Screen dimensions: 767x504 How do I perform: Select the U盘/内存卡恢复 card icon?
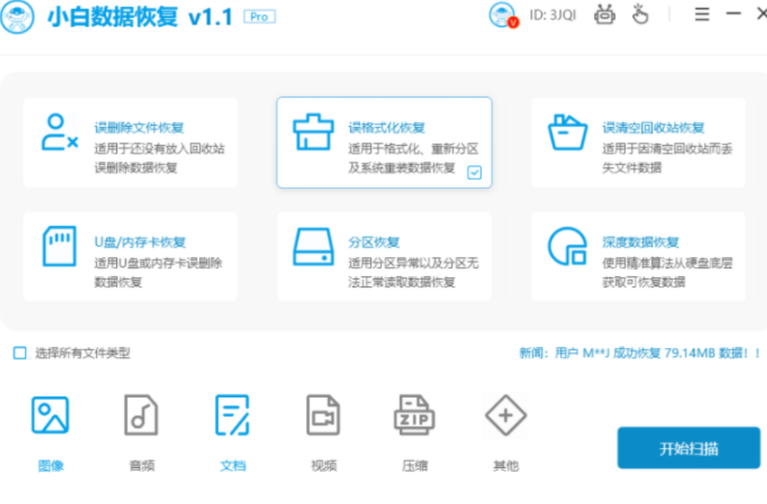pos(59,246)
